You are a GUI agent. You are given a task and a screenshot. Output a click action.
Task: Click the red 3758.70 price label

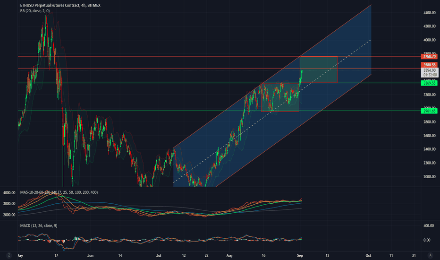point(429,57)
